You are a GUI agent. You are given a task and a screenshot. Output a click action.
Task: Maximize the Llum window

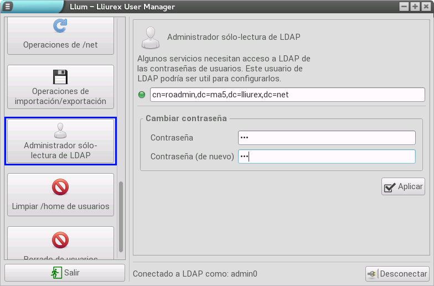(x=415, y=7)
